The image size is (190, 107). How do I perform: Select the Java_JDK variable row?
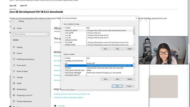99,35
